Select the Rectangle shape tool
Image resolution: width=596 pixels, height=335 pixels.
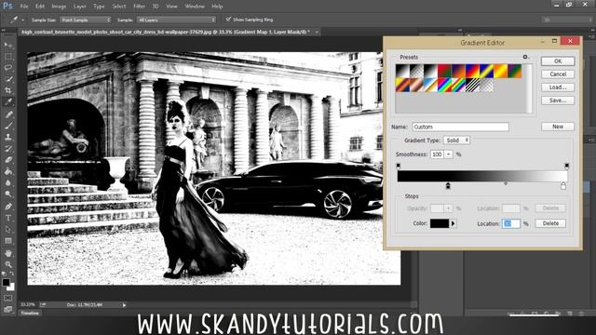(x=8, y=241)
